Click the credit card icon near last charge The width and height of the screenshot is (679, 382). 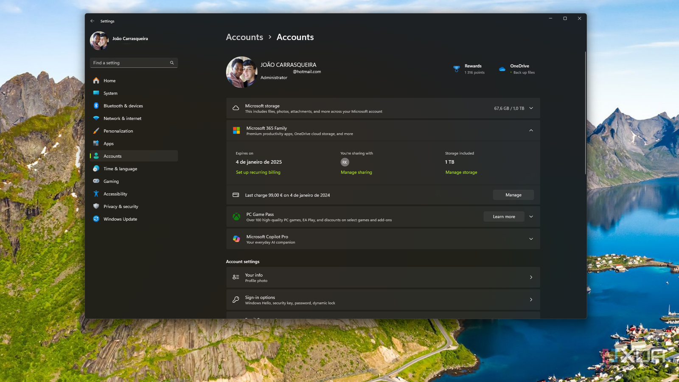[x=236, y=195]
